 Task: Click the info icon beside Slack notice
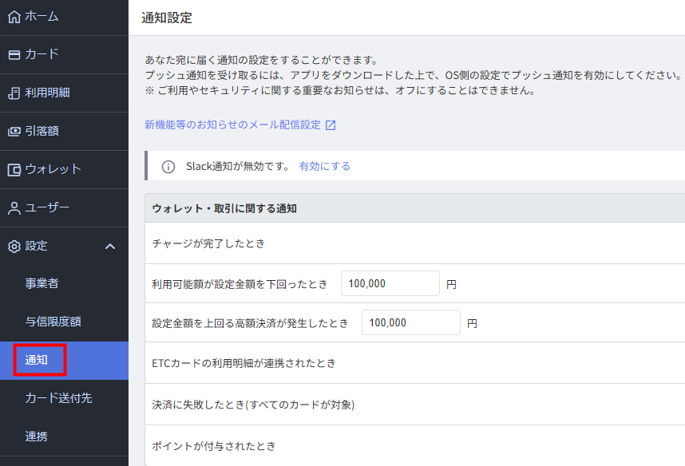pyautogui.click(x=168, y=167)
